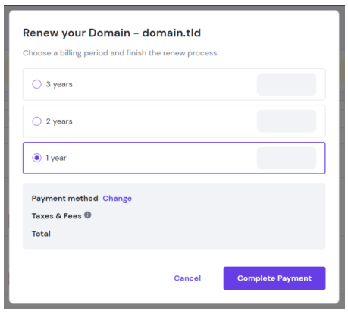The width and height of the screenshot is (348, 314).
Task: Select the 1 year radio button
Action: [36, 158]
